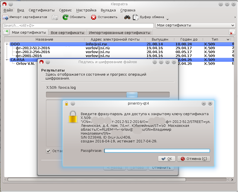Collapse the CA-RSA tree node
Screen dimensions: 238x192
(x=7, y=60)
